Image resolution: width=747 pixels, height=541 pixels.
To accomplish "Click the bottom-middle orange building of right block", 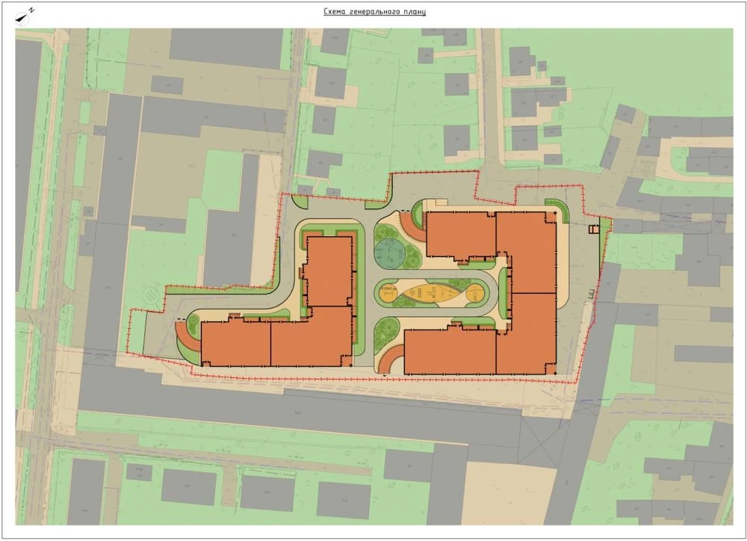I will 450,350.
